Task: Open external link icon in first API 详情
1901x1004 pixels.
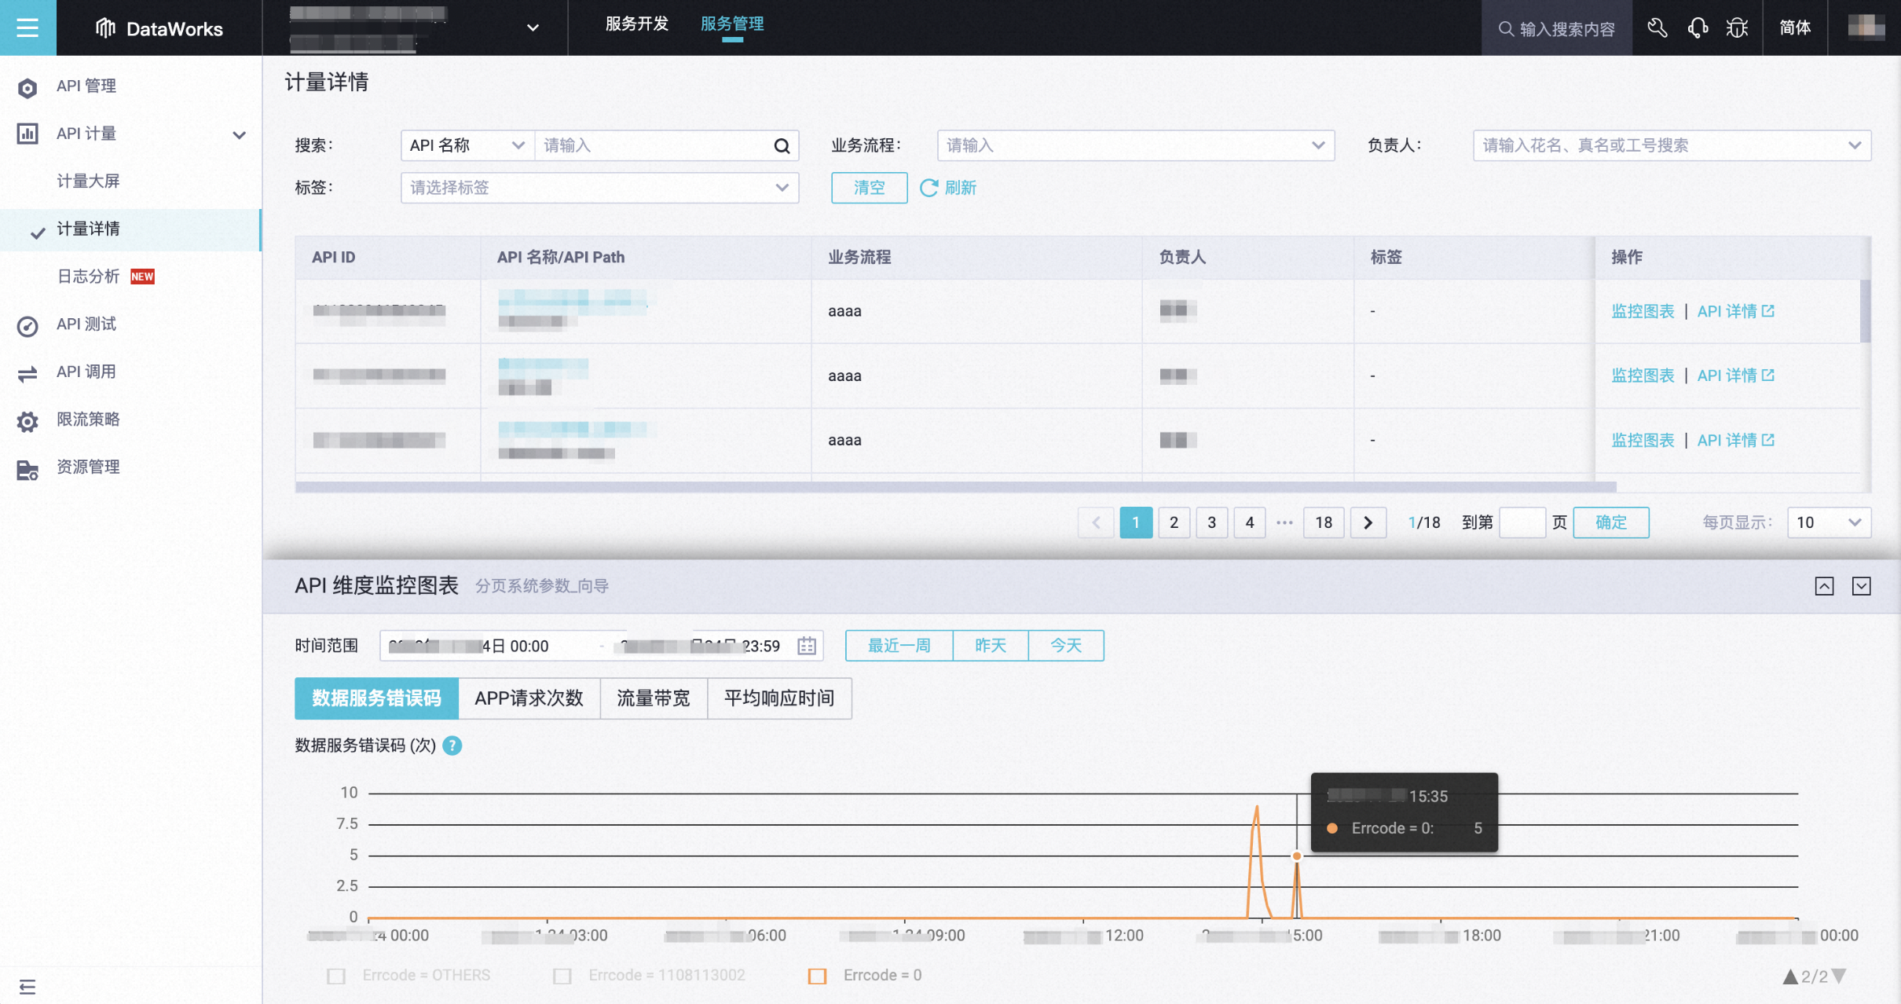Action: tap(1768, 311)
